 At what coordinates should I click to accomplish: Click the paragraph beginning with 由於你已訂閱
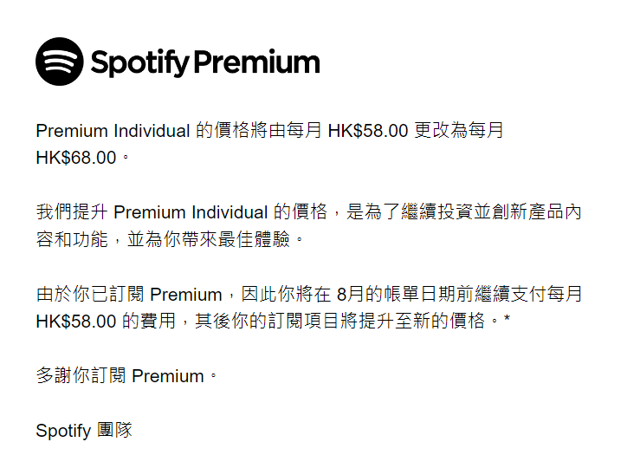pos(308,308)
